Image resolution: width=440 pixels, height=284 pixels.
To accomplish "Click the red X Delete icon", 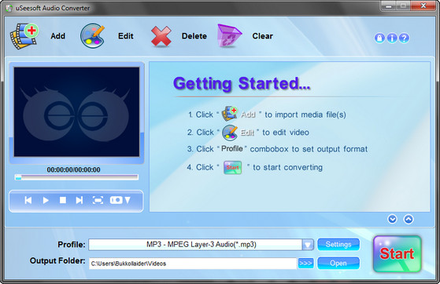I will pos(161,36).
